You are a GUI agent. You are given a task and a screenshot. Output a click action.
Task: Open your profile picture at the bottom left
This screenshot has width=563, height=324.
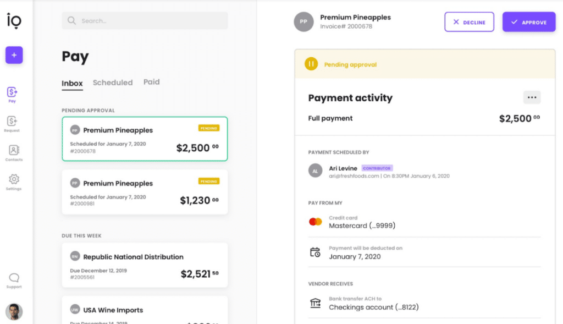(14, 311)
